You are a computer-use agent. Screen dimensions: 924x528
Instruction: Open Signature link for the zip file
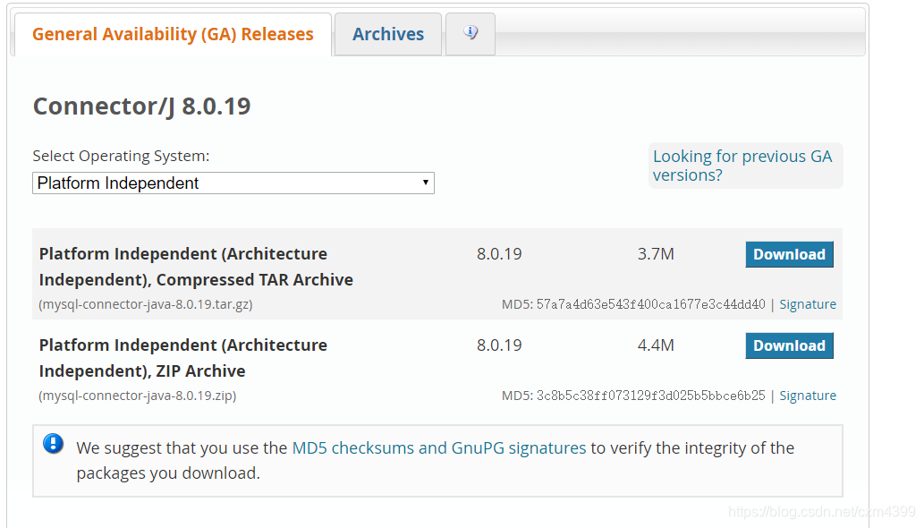(808, 396)
